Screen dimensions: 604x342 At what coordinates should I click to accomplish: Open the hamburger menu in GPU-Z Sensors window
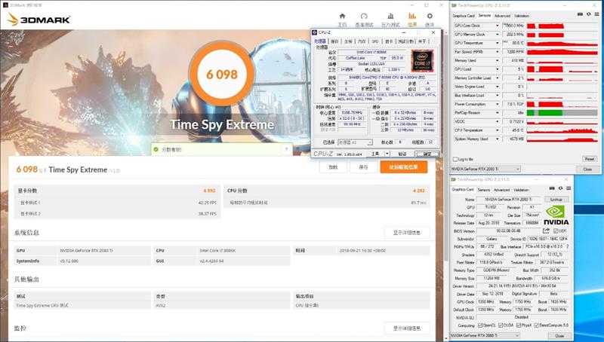pos(596,14)
